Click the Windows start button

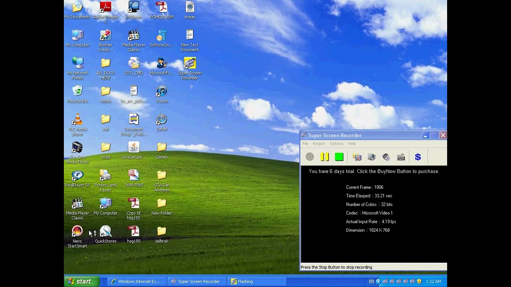pyautogui.click(x=83, y=281)
